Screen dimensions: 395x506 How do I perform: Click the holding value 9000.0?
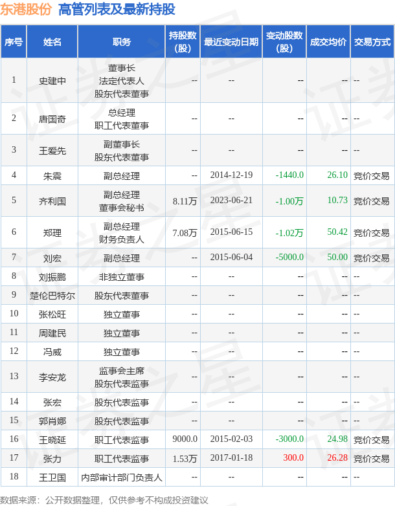coord(185,439)
